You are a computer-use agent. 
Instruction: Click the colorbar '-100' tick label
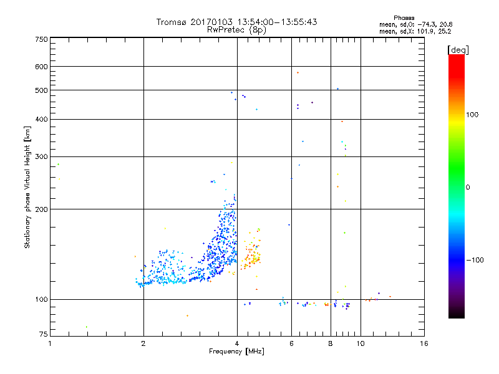point(475,260)
